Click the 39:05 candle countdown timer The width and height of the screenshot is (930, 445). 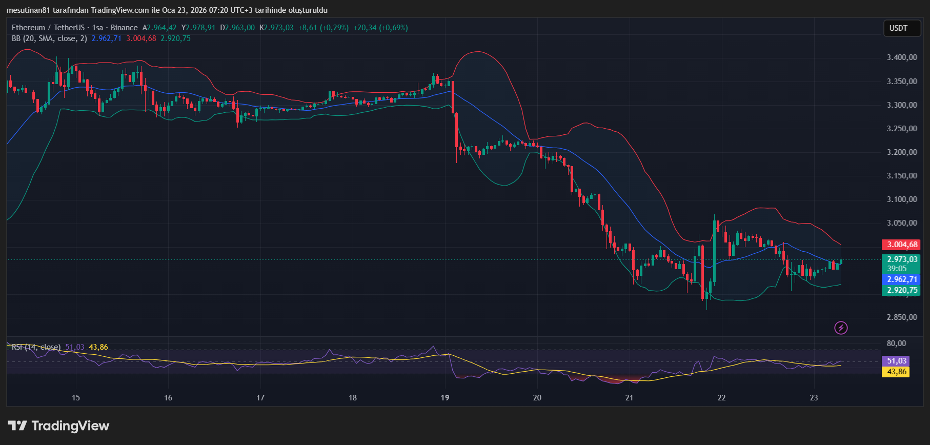pos(897,269)
